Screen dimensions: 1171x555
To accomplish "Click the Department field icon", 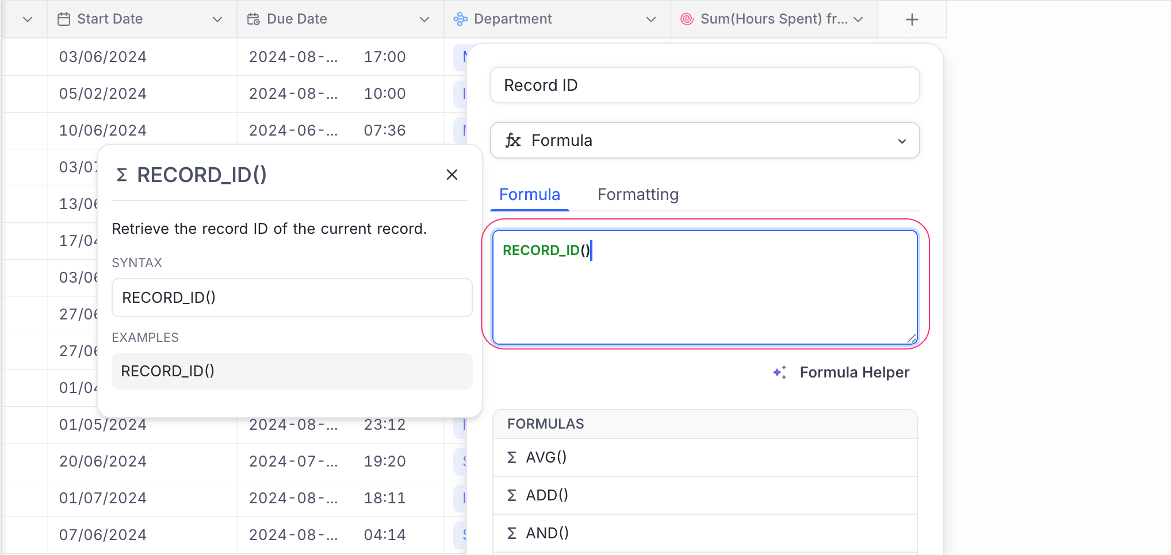I will click(461, 19).
